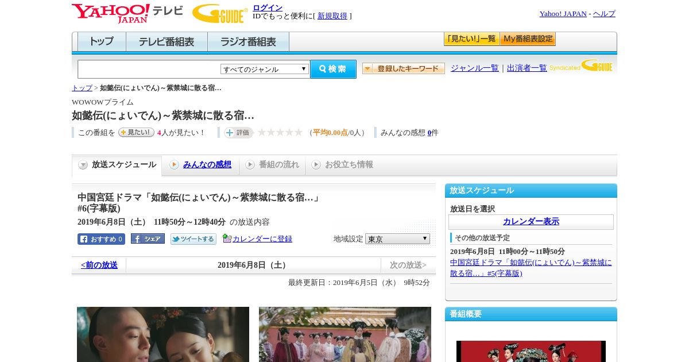Click the palace courtyard crowd thumbnail

click(345, 334)
